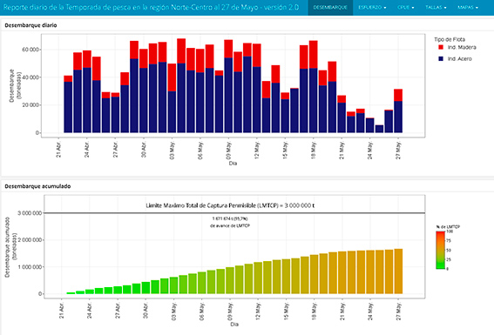Click the '21 Abr' x-axis label in accumulated chart
494x335 pixels.
click(62, 312)
